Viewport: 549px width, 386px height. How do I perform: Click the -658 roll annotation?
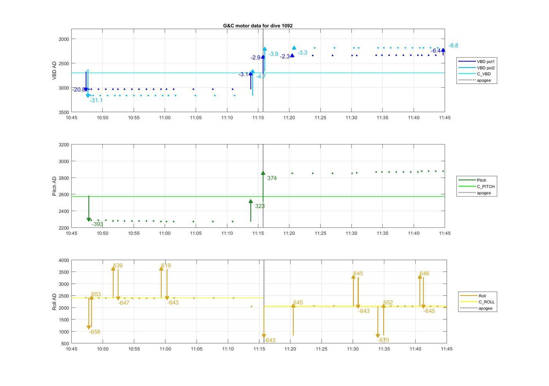tap(95, 332)
